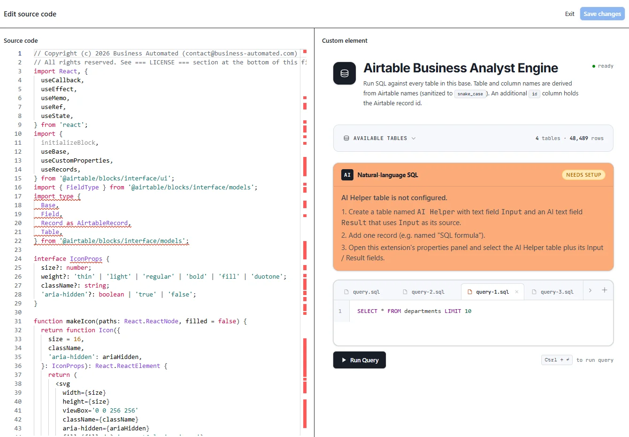Click the query.sql file icon

pyautogui.click(x=346, y=292)
